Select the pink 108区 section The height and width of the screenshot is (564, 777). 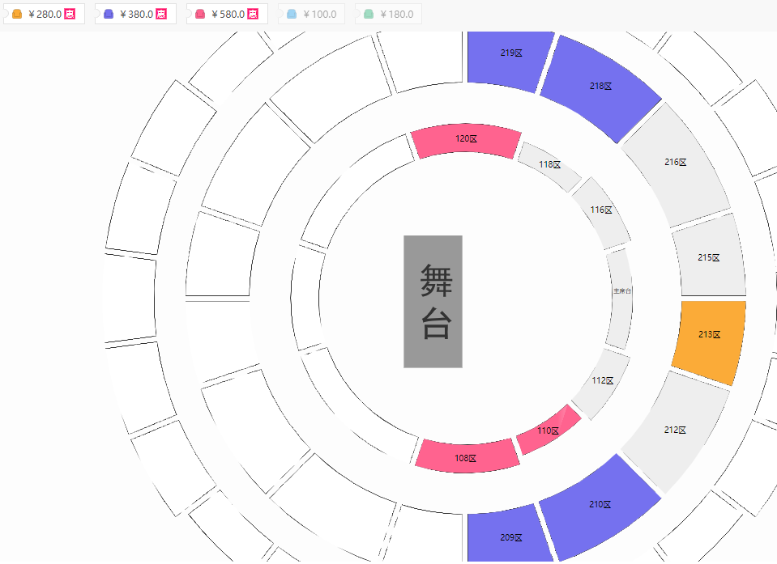[466, 456]
